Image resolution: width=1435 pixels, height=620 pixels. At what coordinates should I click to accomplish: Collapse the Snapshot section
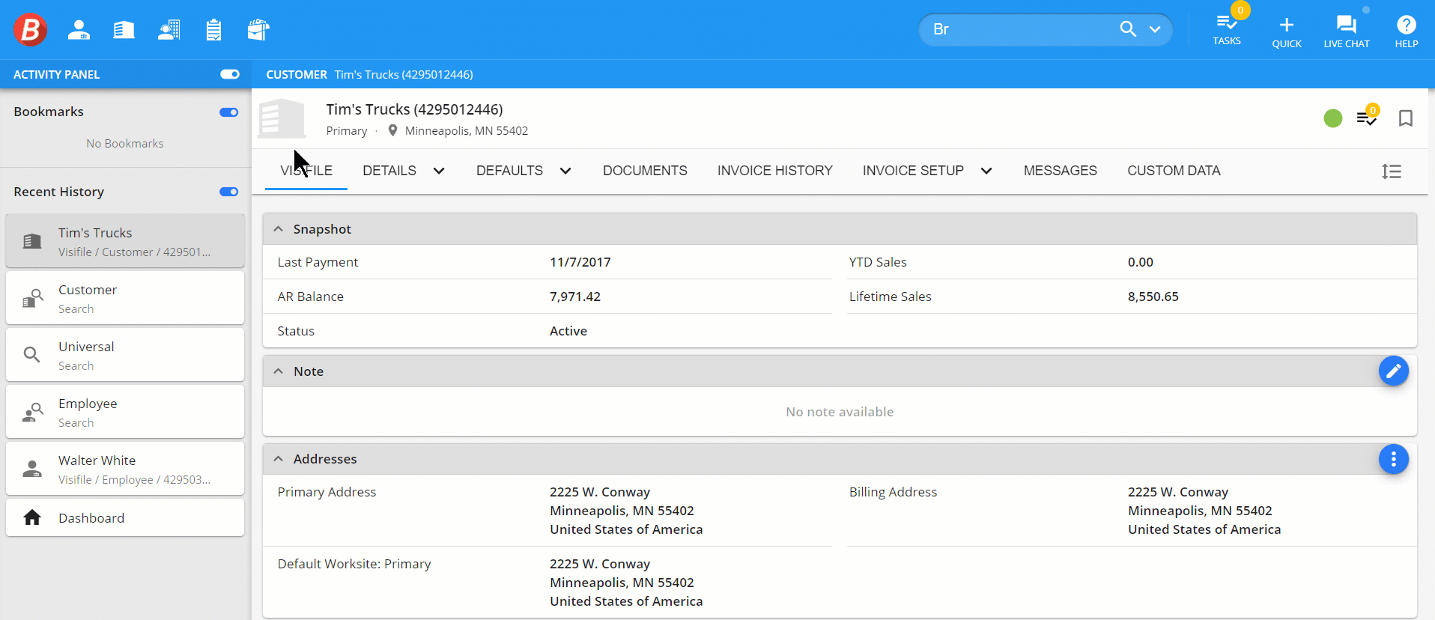(x=279, y=229)
